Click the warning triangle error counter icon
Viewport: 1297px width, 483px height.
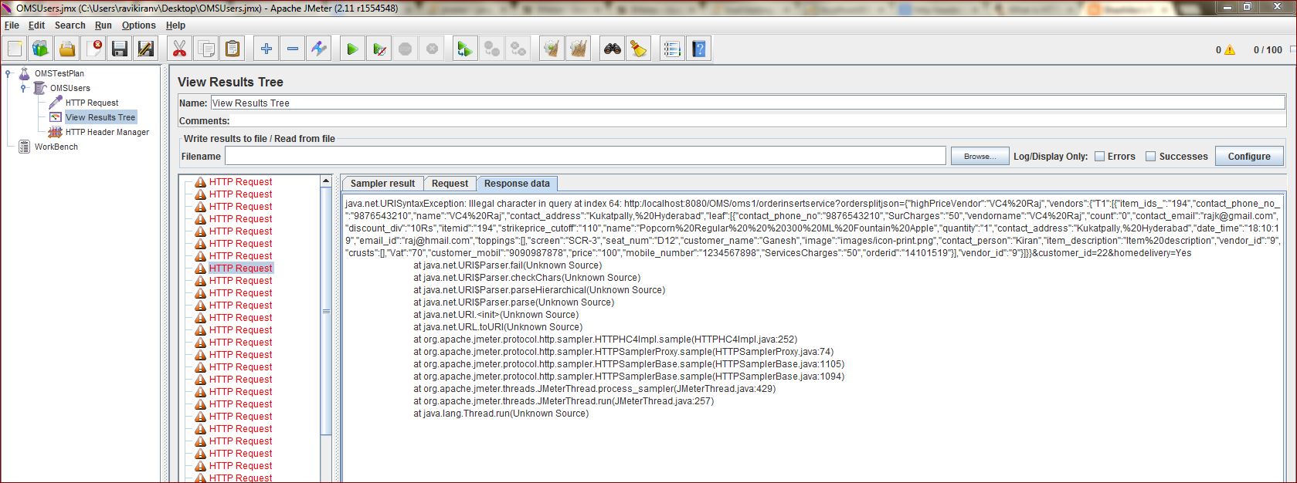[x=1229, y=50]
